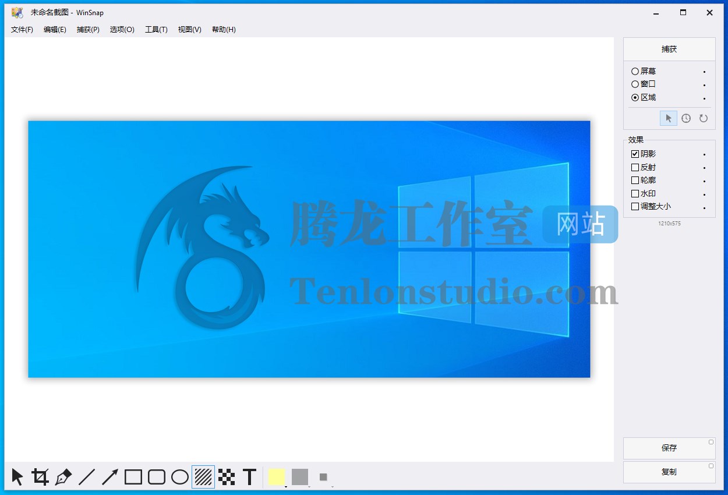Enable the 调整大小 resize effect

point(651,206)
